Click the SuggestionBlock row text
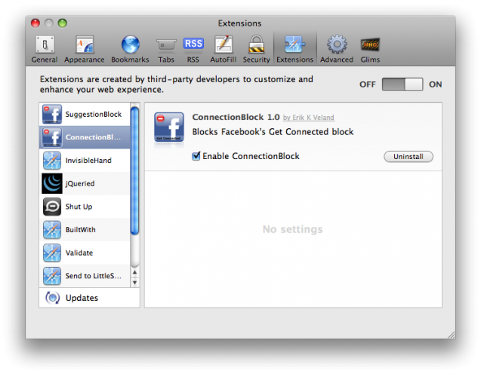 [94, 115]
